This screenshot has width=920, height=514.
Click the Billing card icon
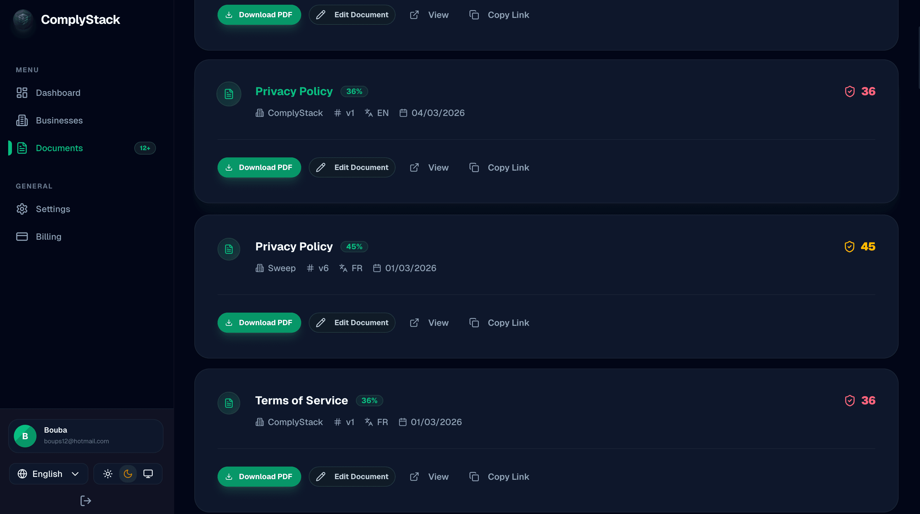pyautogui.click(x=22, y=236)
